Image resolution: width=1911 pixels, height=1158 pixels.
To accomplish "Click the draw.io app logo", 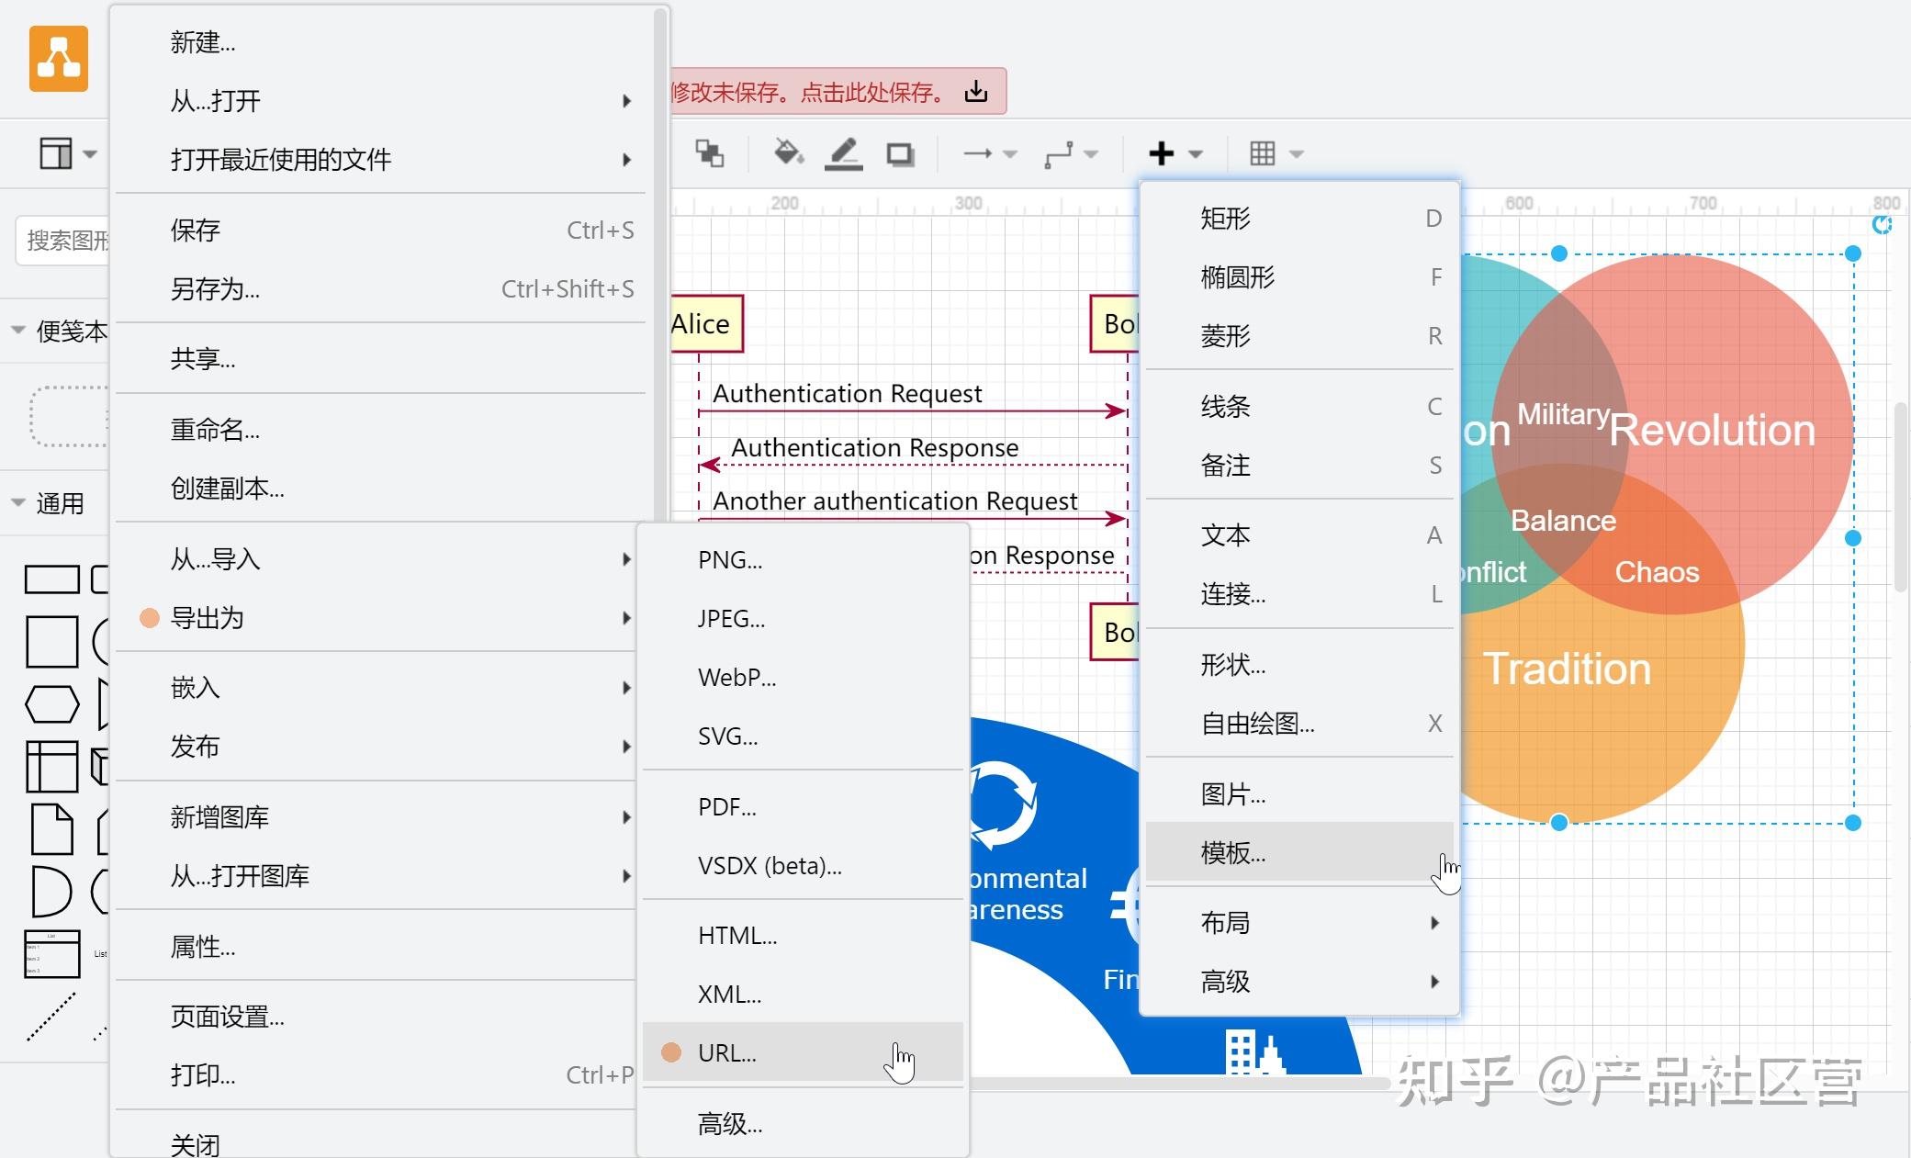I will click(x=58, y=59).
